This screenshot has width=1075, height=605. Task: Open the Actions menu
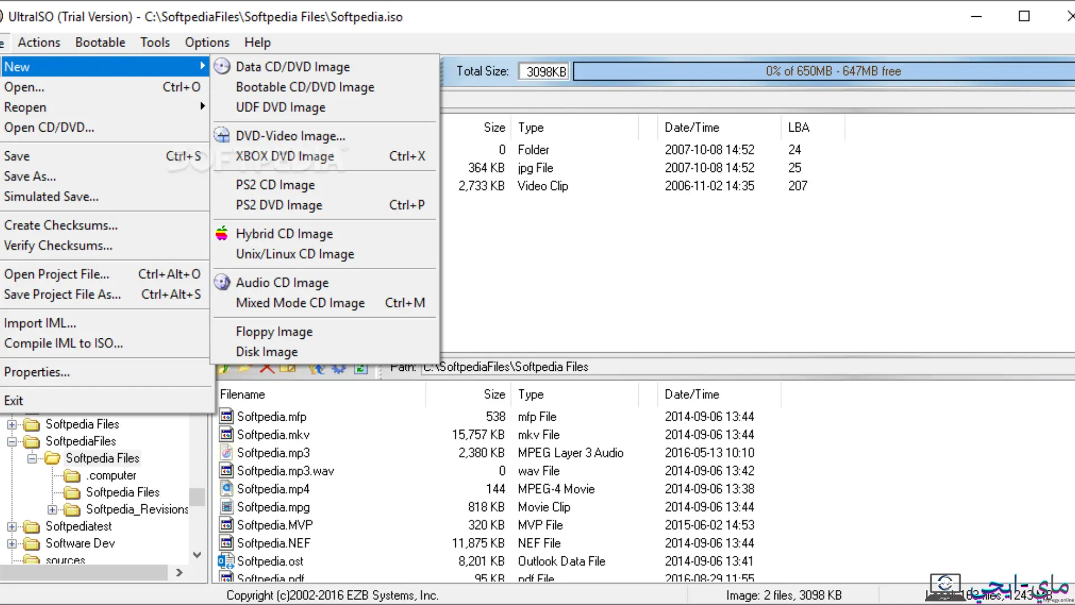[x=39, y=43]
